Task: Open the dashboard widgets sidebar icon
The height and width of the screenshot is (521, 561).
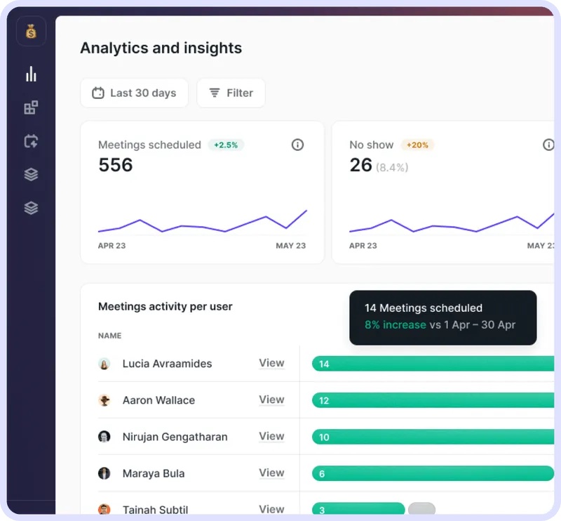Action: pos(31,107)
